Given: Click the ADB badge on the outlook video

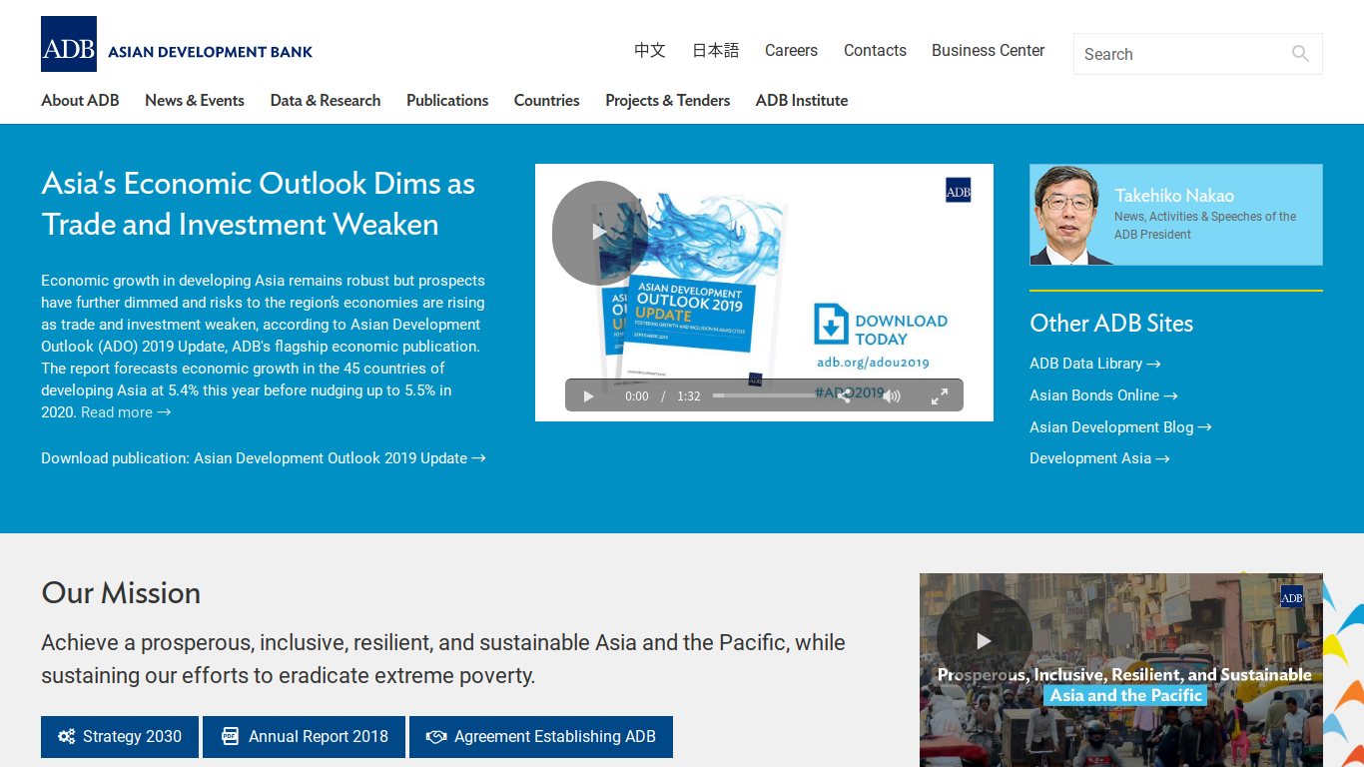Looking at the screenshot, I should (x=958, y=190).
